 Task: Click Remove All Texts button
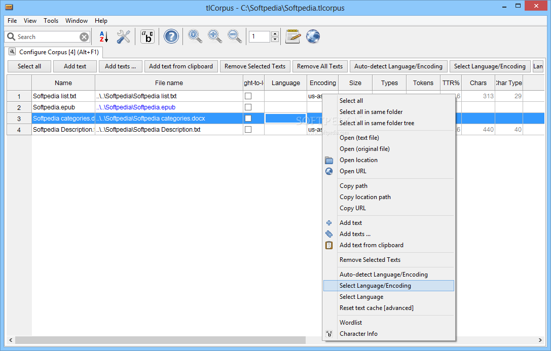pyautogui.click(x=320, y=66)
